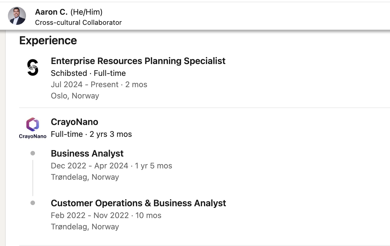Click Trøndelag, Norway under Business Analyst
Screen dimensions: 390x246
coord(85,177)
